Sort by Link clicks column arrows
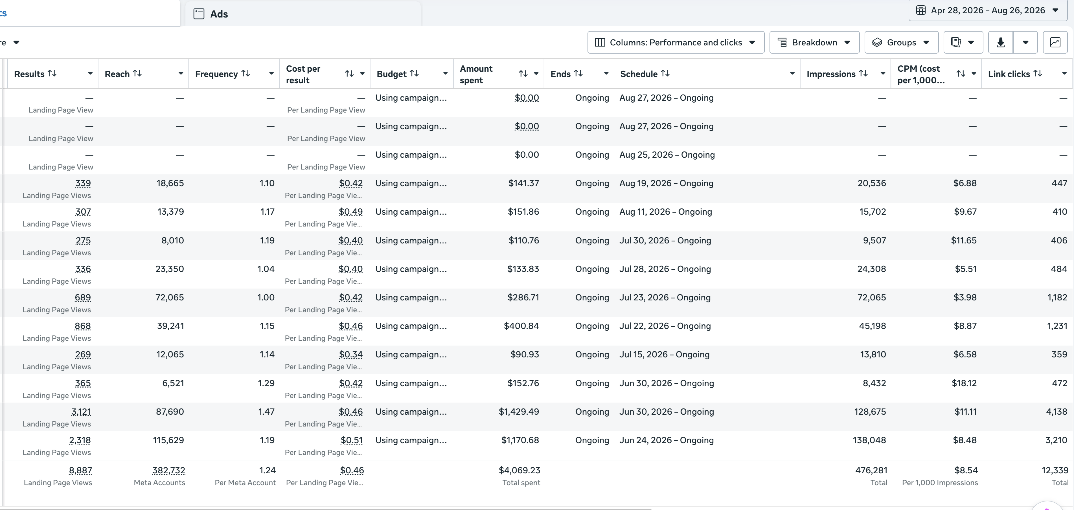Image resolution: width=1074 pixels, height=510 pixels. point(1038,73)
